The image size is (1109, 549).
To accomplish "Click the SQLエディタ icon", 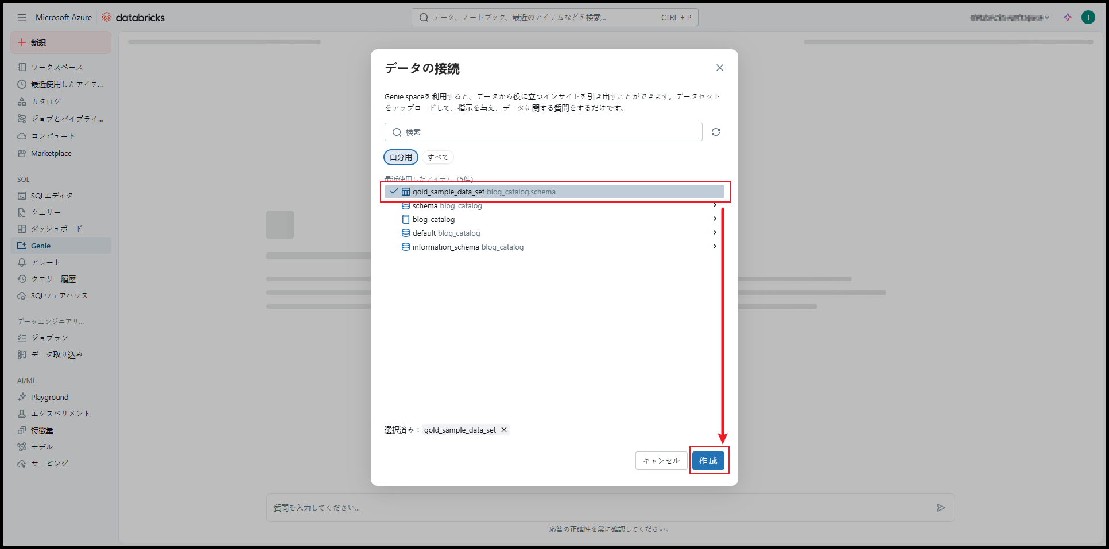I will click(22, 196).
